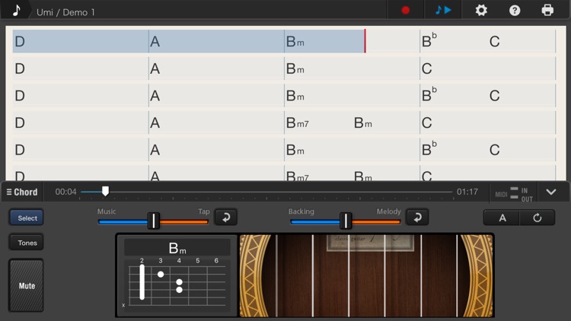Open the Tones button
Image resolution: width=571 pixels, height=321 pixels.
pyautogui.click(x=27, y=243)
